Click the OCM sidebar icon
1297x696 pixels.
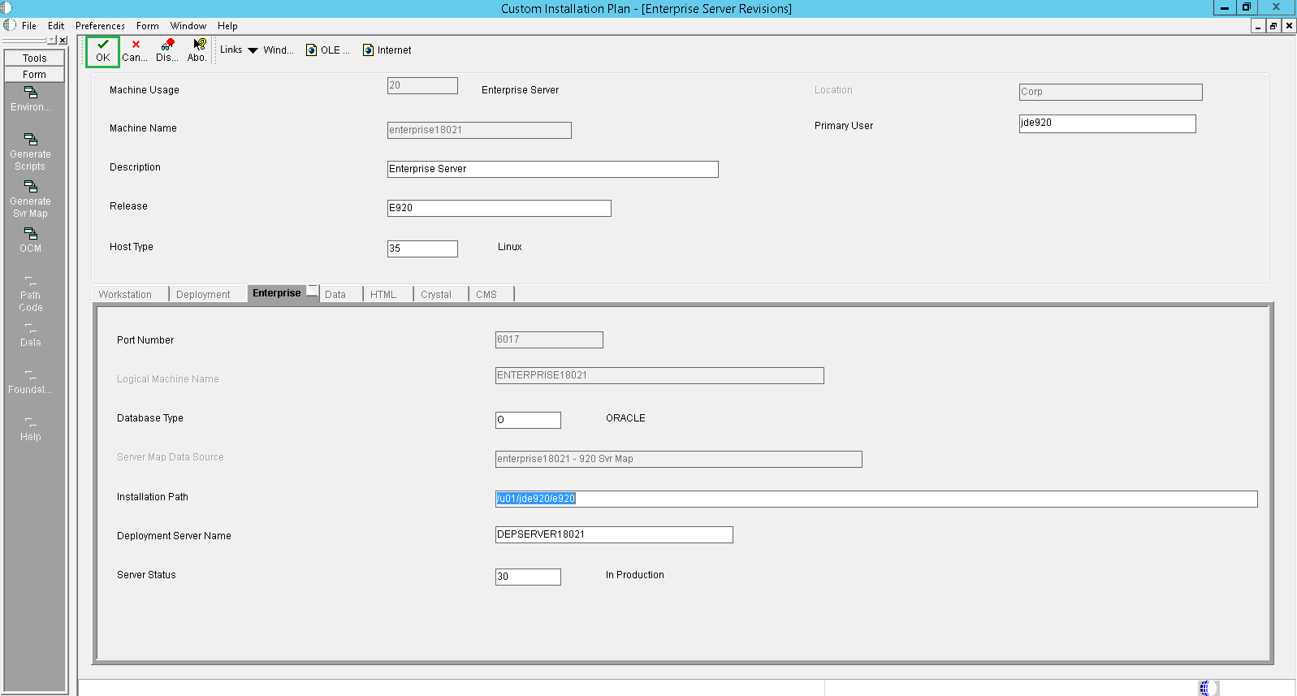pyautogui.click(x=31, y=240)
